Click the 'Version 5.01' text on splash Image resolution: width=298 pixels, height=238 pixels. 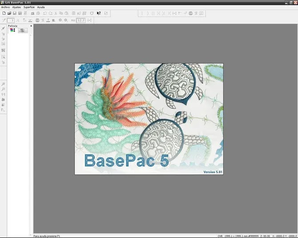coord(213,172)
